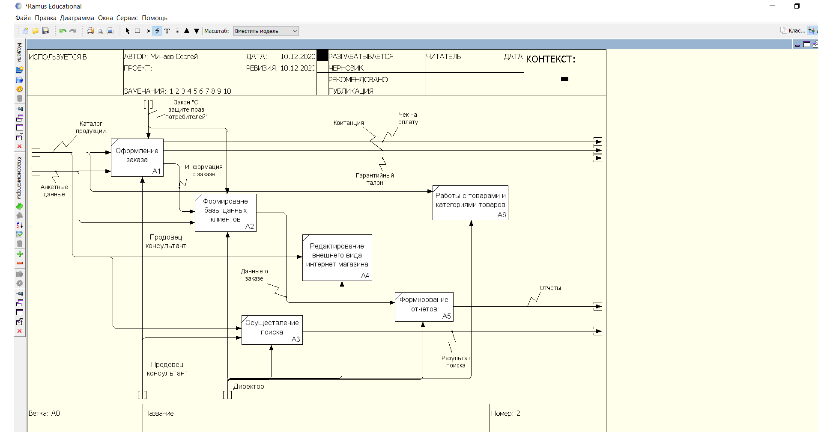Select the Оформление заказа A1 box
This screenshot has height=432, width=818.
[x=137, y=157]
